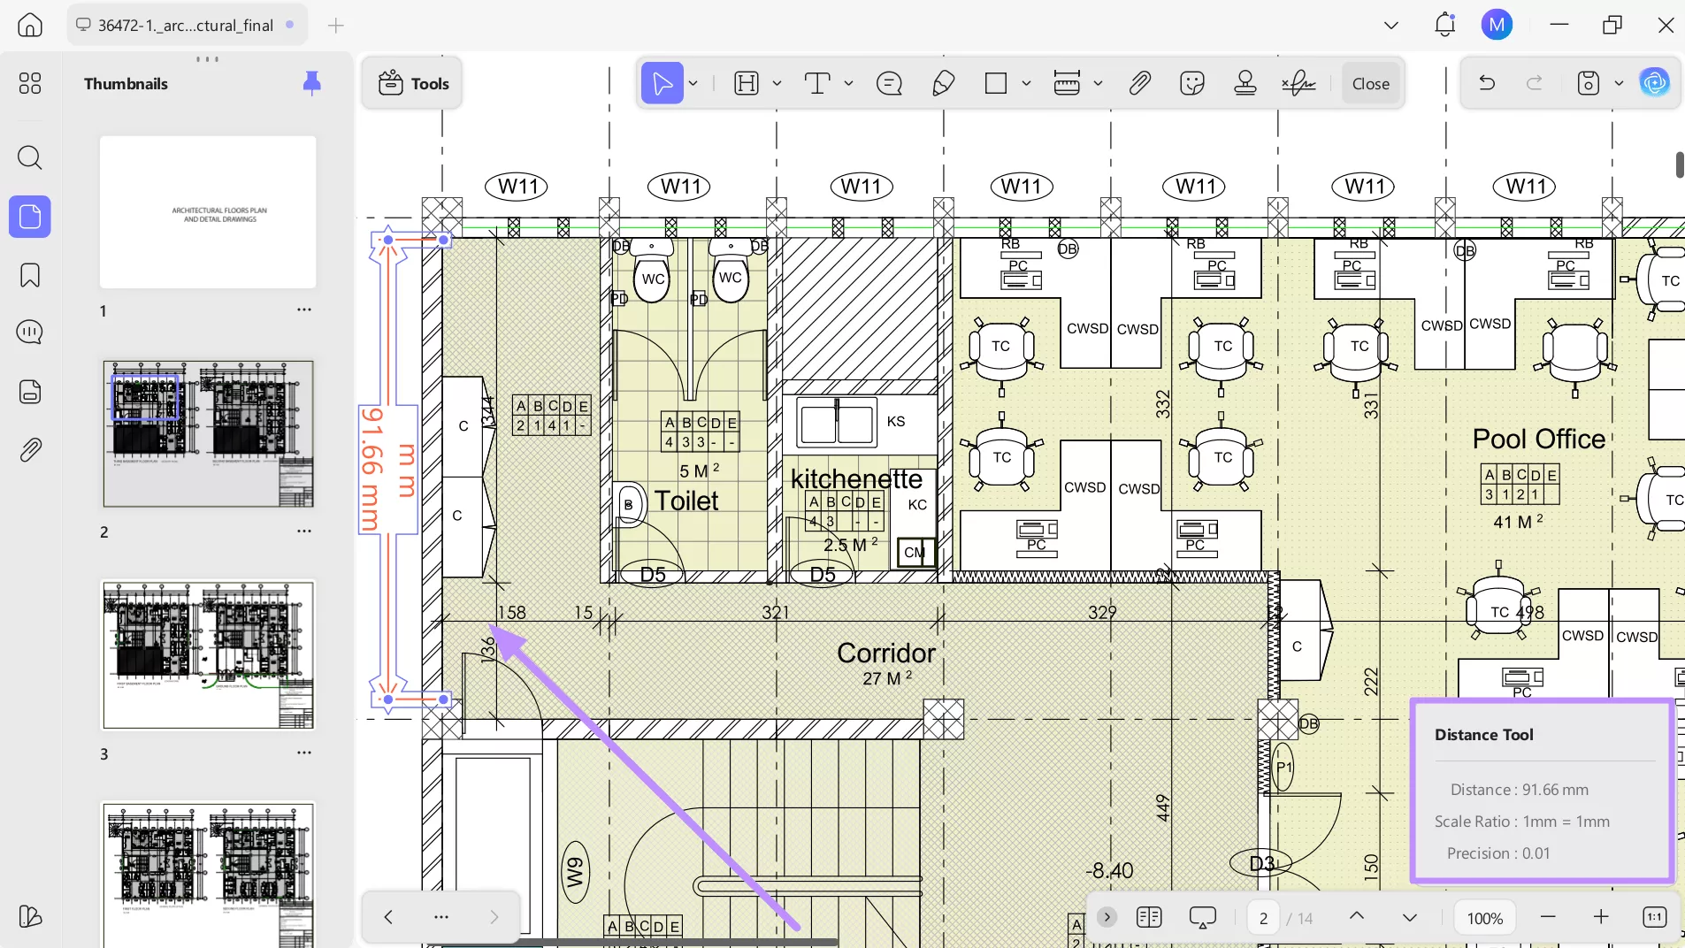
Task: Select the sticky note comment tool
Action: [889, 83]
